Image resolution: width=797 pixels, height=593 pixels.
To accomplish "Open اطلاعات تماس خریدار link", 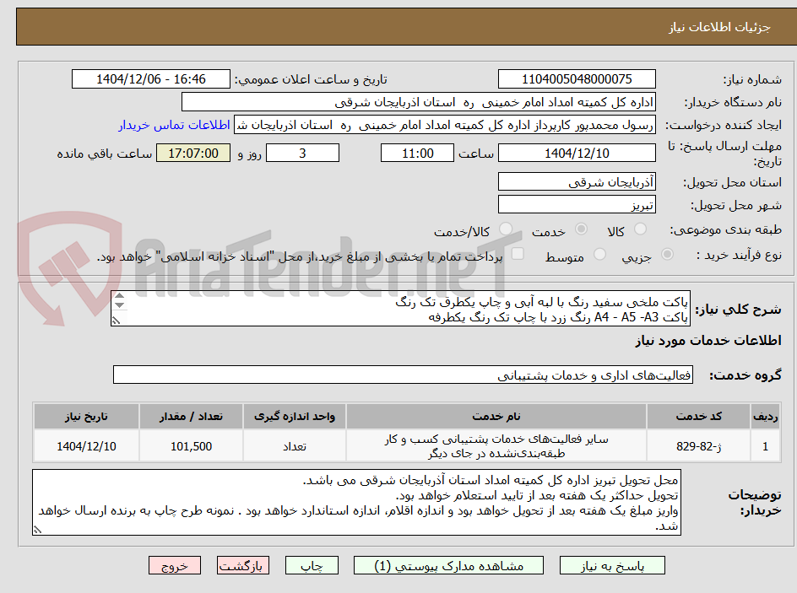I will [x=174, y=125].
